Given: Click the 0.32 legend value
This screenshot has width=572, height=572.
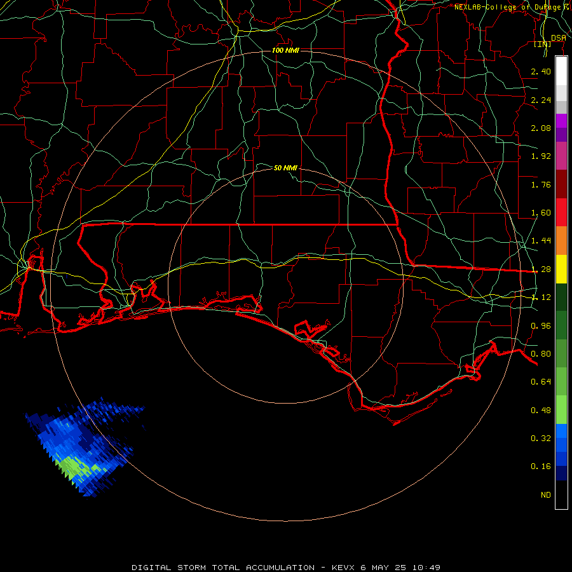Looking at the screenshot, I should pyautogui.click(x=541, y=439).
